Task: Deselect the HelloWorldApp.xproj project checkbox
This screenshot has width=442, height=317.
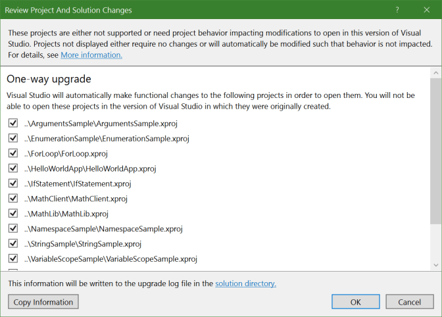Action: pyautogui.click(x=13, y=168)
